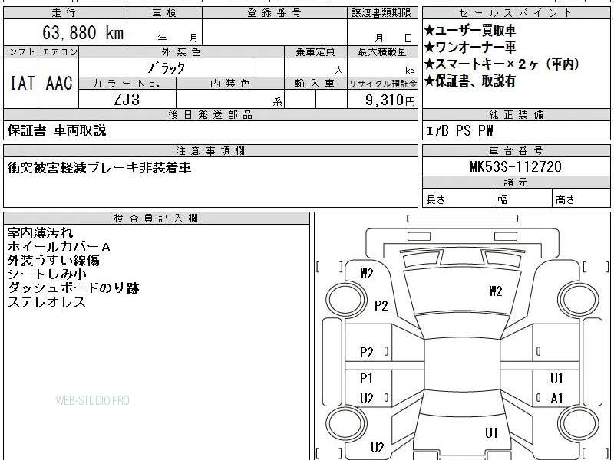Click the 純正装備 section header
The image size is (614, 460).
[x=516, y=114]
